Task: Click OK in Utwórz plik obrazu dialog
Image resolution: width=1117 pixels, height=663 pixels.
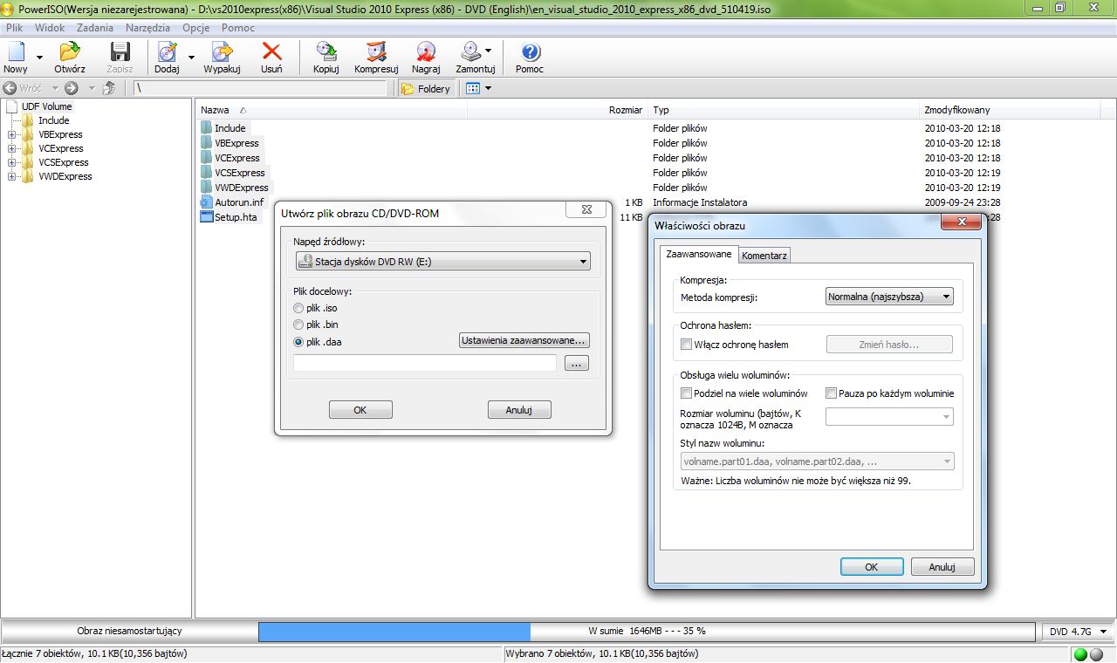Action: pos(360,410)
